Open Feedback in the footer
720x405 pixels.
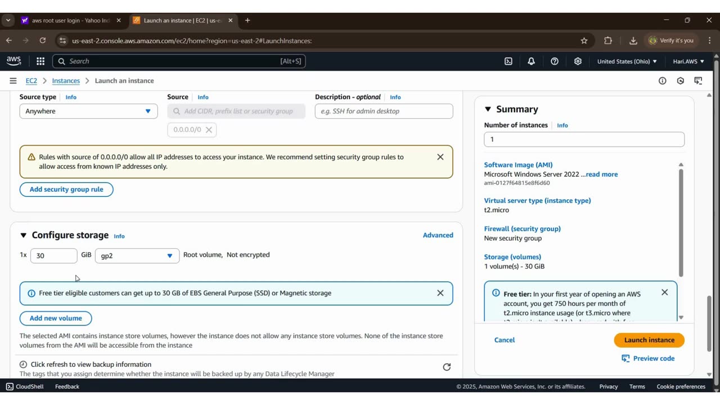[67, 386]
